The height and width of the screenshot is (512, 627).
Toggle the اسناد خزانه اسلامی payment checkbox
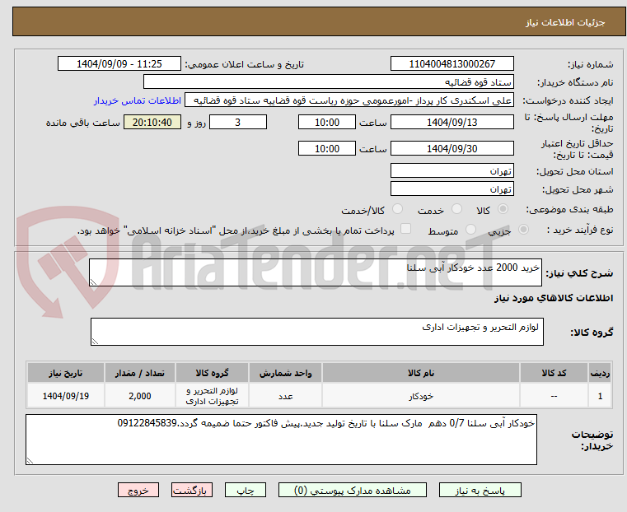(x=405, y=229)
